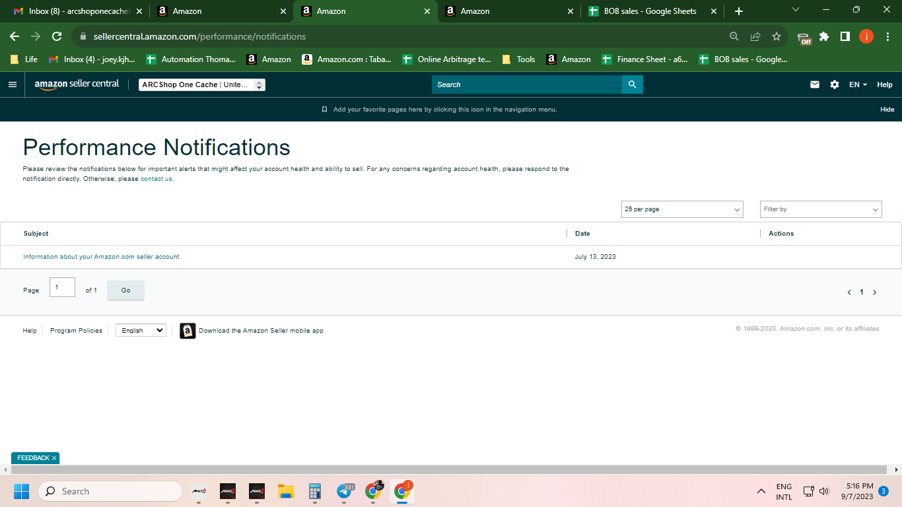Go to previous page arrow in pagination
This screenshot has height=507, width=902.
point(849,292)
